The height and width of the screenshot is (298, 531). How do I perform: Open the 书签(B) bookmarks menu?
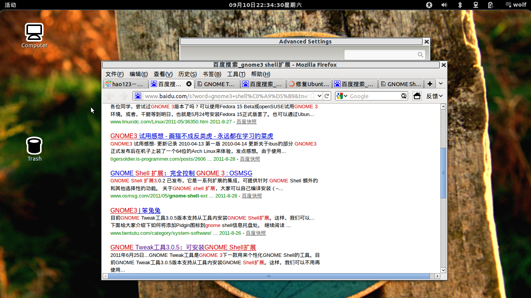pos(212,74)
